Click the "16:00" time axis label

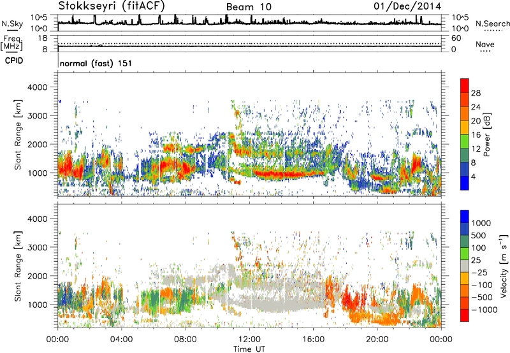[314, 340]
